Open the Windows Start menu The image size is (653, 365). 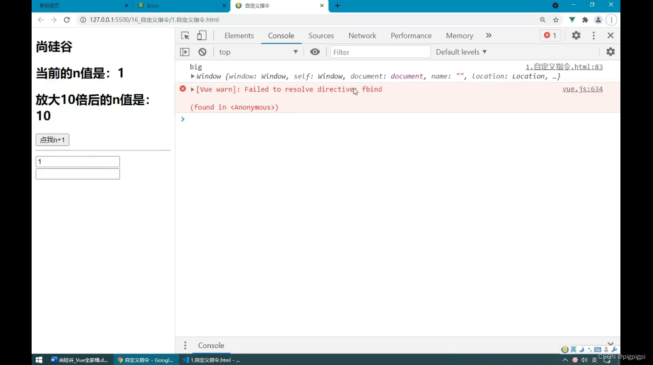(39, 360)
